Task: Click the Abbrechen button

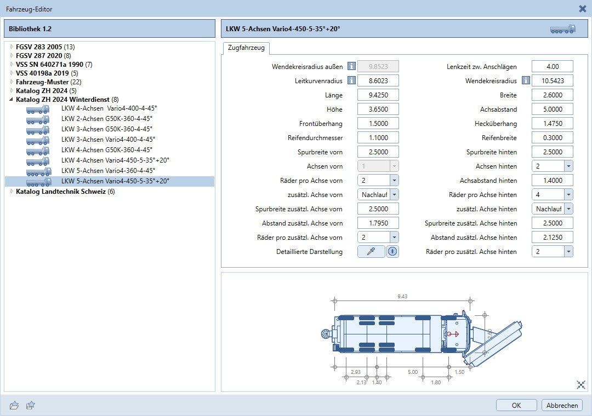Action: 561,405
